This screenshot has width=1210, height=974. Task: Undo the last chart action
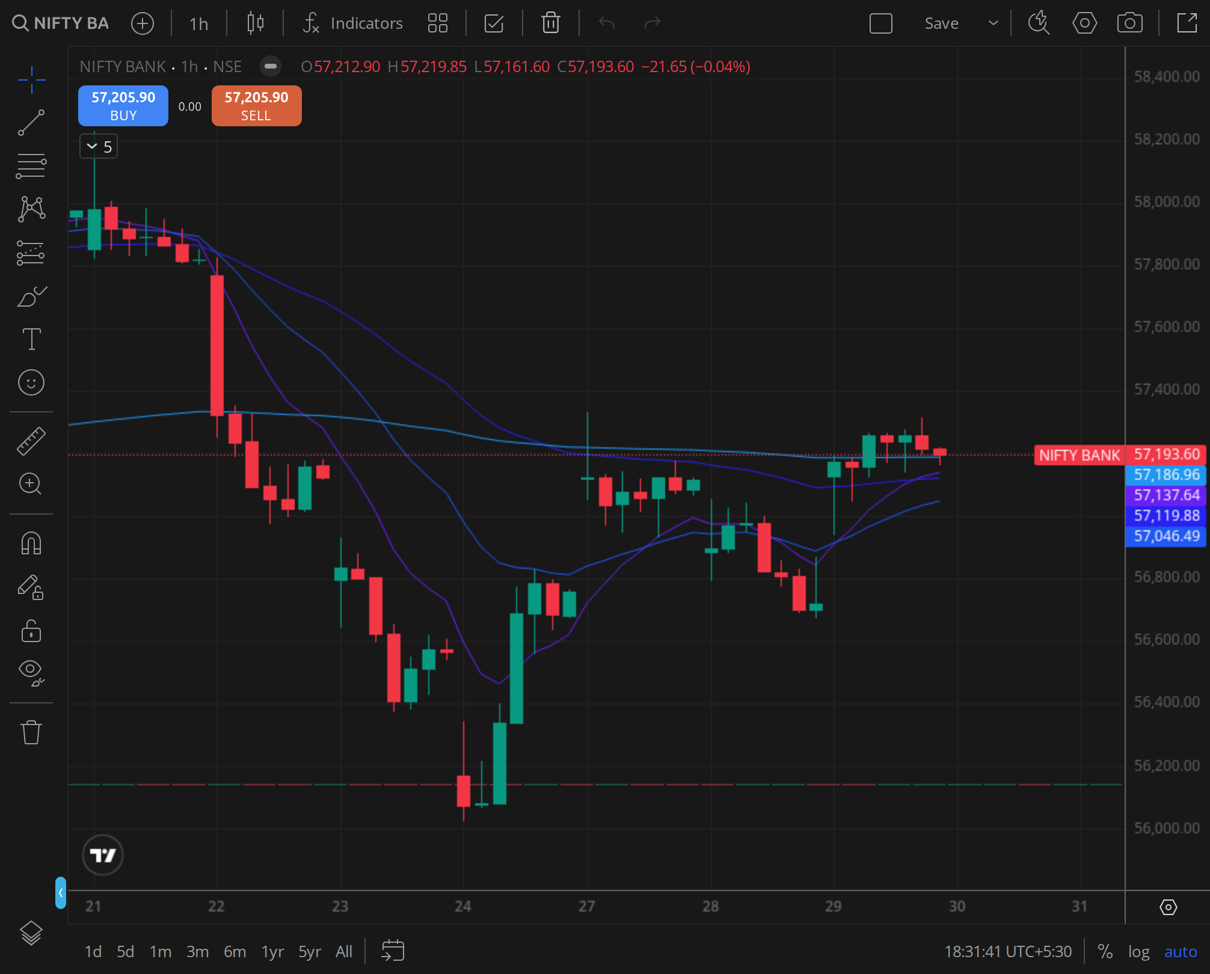607,23
